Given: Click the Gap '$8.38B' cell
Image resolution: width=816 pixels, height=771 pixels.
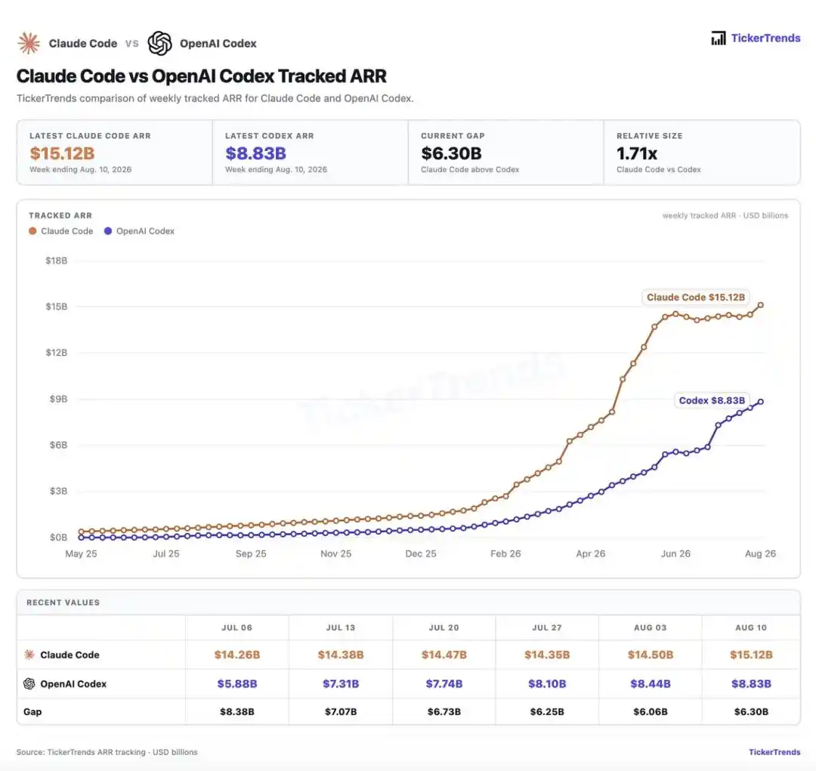Looking at the screenshot, I should (236, 711).
